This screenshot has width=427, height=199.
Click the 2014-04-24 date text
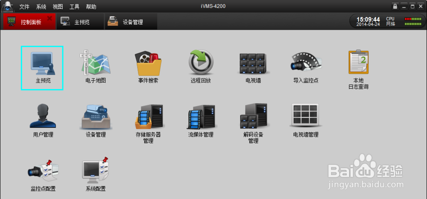[x=368, y=24]
